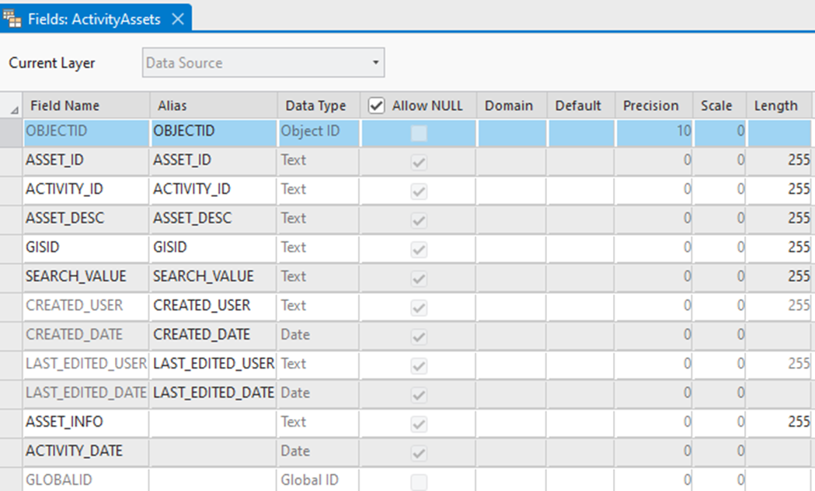Image resolution: width=815 pixels, height=491 pixels.
Task: Select the LAST_EDITED_DATE field name cell
Action: (85, 394)
